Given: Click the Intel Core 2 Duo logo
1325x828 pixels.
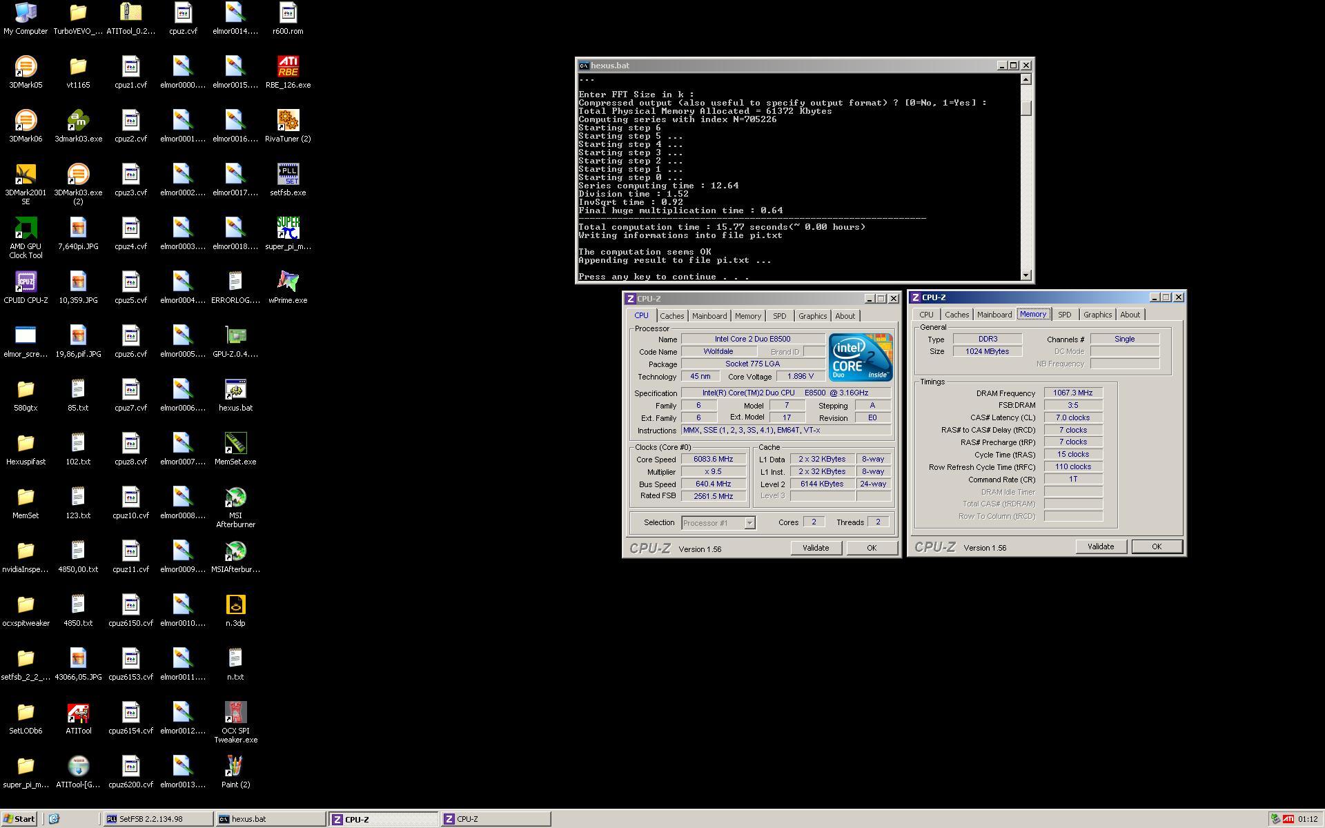Looking at the screenshot, I should [x=861, y=357].
